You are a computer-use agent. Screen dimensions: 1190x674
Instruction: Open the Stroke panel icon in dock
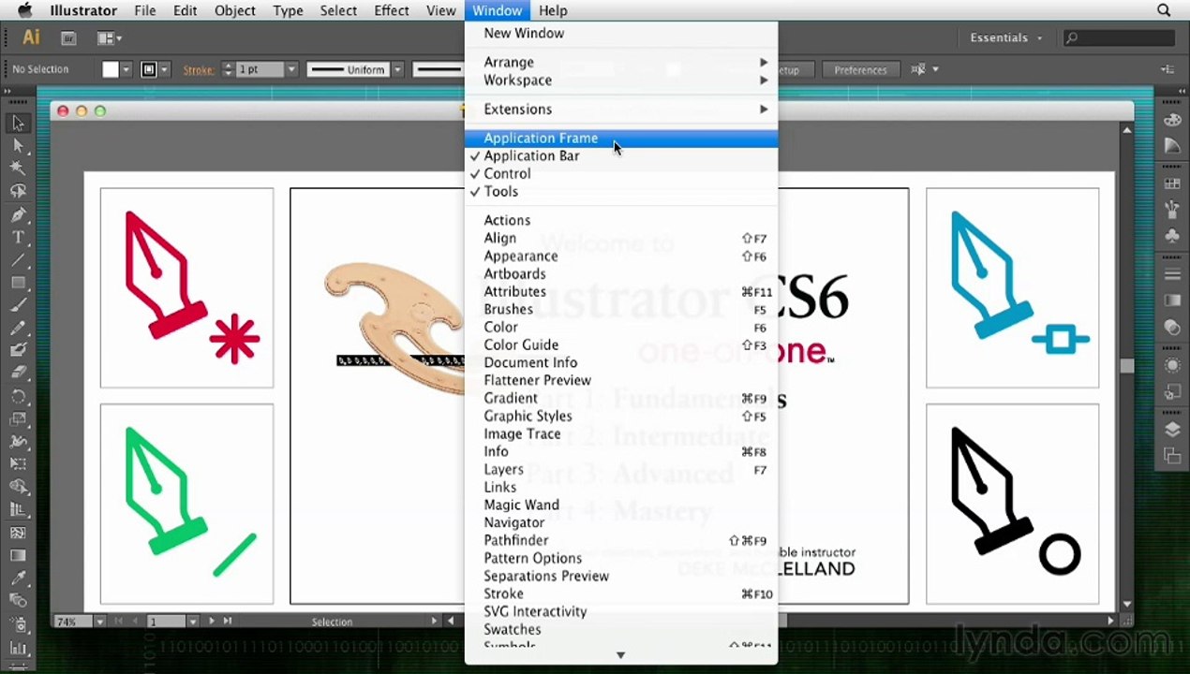1172,275
